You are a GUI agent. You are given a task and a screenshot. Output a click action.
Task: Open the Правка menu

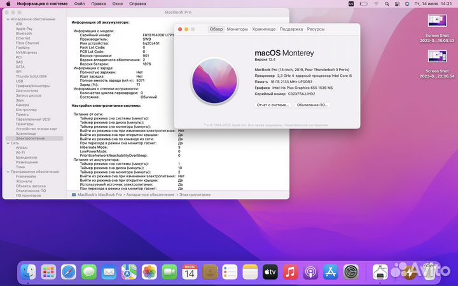coord(99,4)
